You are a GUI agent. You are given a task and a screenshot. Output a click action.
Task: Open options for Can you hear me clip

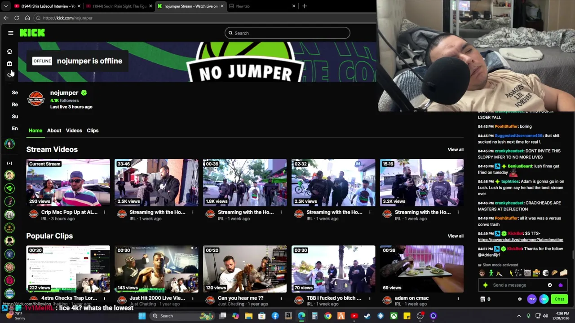(281, 298)
